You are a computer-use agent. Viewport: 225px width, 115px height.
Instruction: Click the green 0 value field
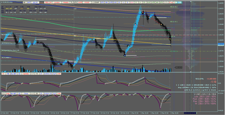pos(136,3)
